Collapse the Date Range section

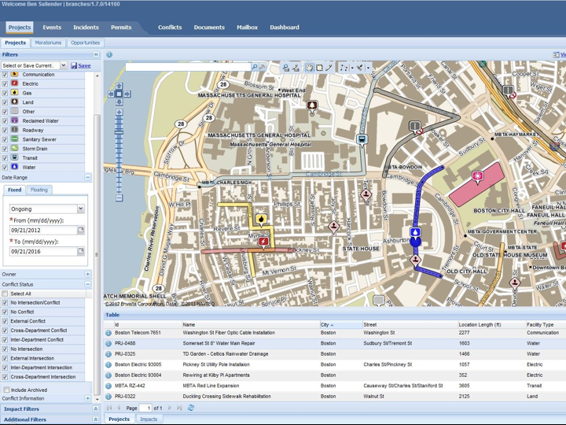[x=87, y=177]
